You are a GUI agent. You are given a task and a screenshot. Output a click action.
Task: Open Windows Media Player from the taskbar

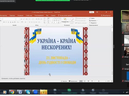coord(5,92)
